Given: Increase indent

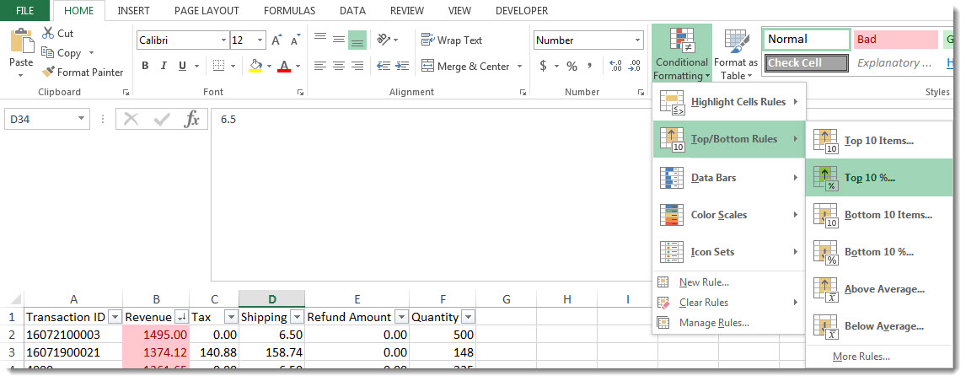Looking at the screenshot, I should coord(402,66).
